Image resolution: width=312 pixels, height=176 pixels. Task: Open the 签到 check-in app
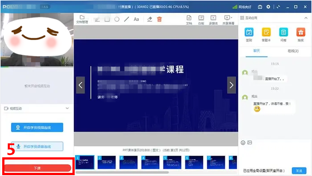point(249,35)
